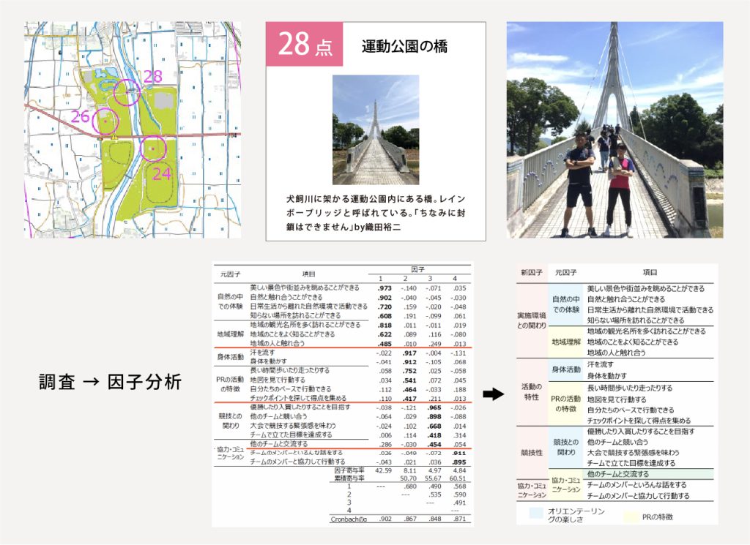Click the '新因子' column header
This screenshot has width=750, height=545.
[532, 273]
